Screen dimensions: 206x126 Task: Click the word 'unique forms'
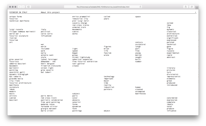tap(16, 16)
